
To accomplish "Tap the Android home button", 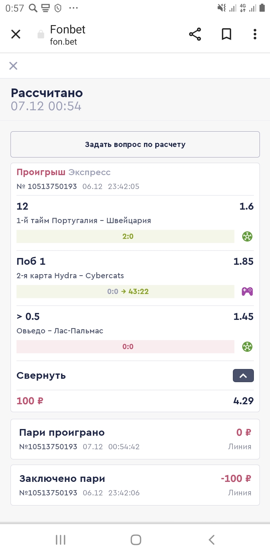I will point(135,540).
